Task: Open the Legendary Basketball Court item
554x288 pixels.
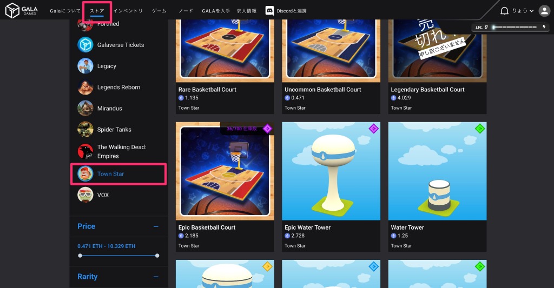Action: pos(427,90)
